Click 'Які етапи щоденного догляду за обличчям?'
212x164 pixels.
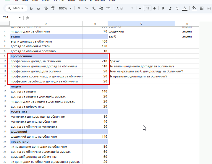click(141, 66)
